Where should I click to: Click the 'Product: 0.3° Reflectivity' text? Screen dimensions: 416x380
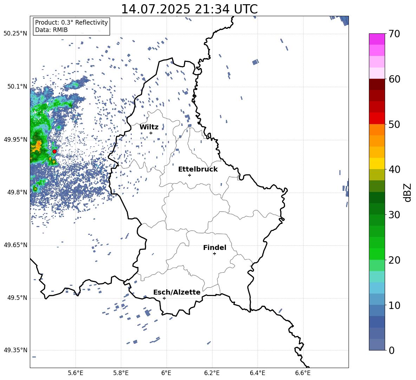tap(71, 22)
